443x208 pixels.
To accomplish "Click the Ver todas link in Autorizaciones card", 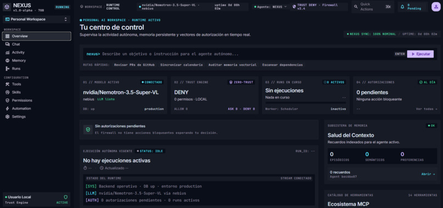I will pos(427,109).
